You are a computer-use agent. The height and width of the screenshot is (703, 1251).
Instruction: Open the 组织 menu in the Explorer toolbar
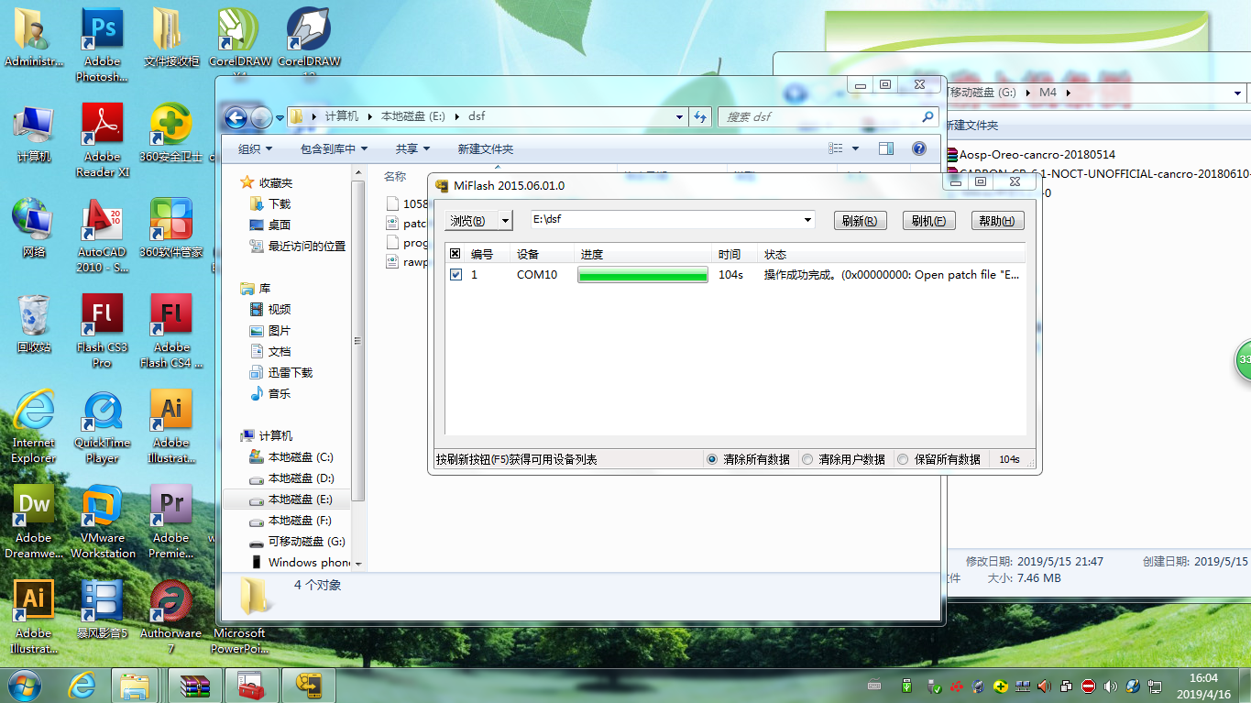(255, 148)
